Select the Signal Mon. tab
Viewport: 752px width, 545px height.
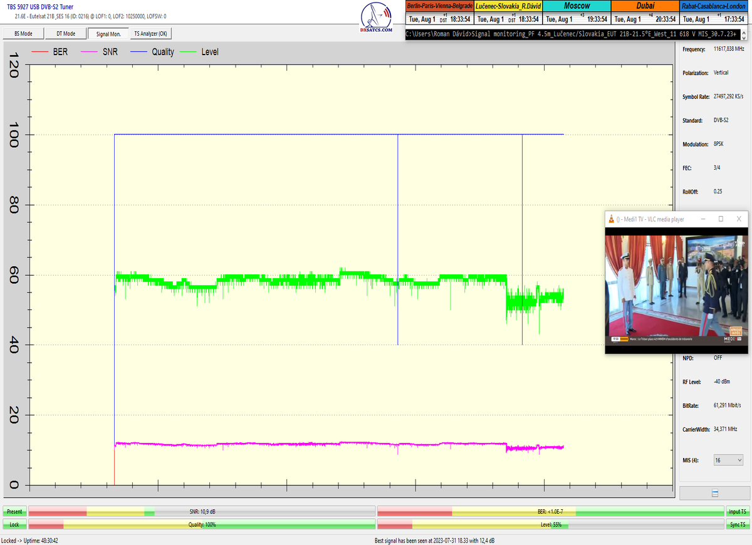tap(108, 34)
